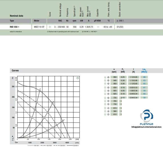
Task: Click the 0.92/0.53 current cell
Action: [x=134, y=87]
